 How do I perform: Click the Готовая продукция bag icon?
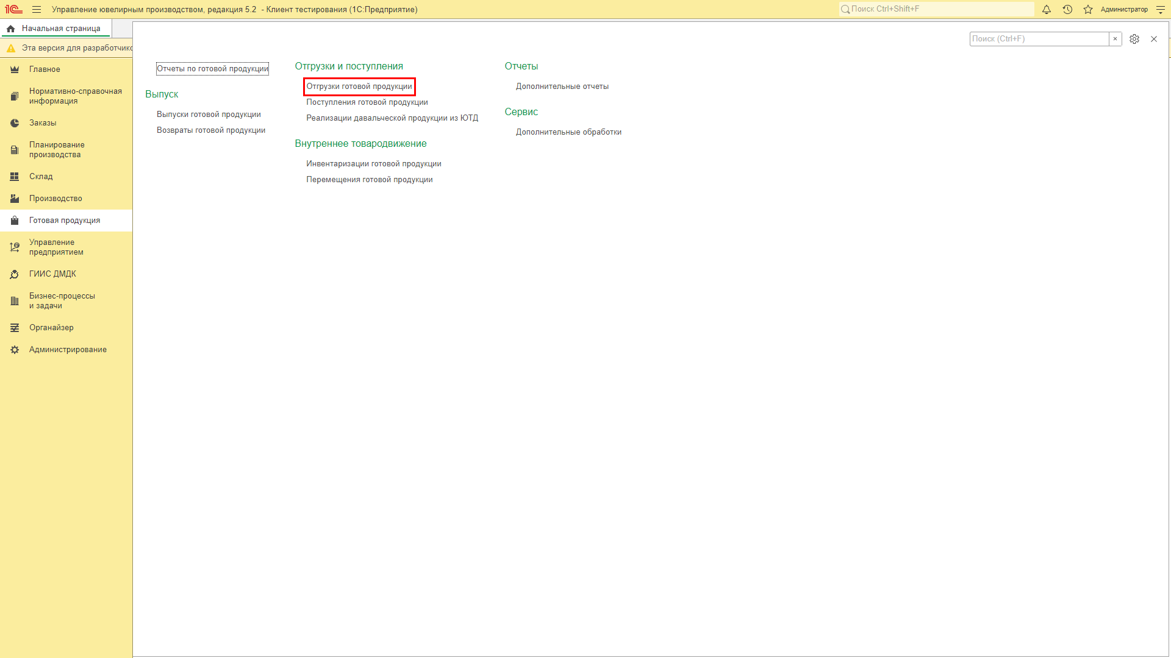pyautogui.click(x=15, y=221)
